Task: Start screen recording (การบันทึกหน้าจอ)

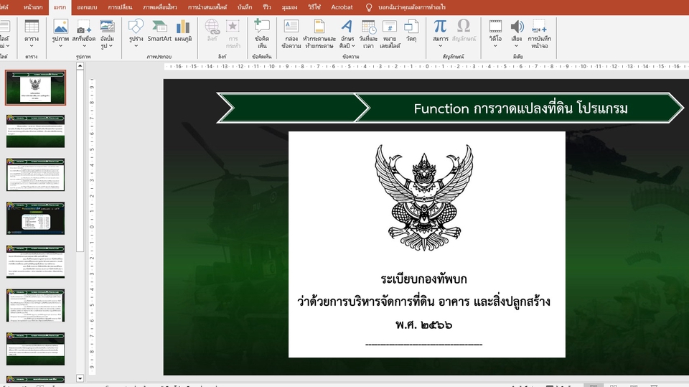Action: [539, 34]
